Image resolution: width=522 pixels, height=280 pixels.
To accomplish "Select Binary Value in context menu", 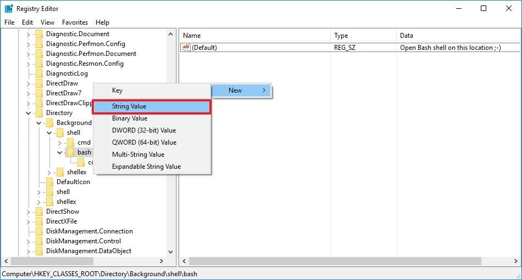I will click(152, 118).
